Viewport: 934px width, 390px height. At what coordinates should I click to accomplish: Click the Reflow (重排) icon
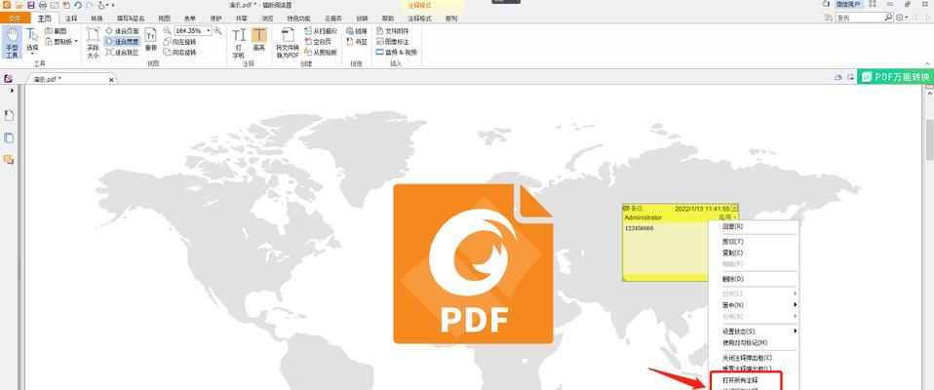point(151,41)
